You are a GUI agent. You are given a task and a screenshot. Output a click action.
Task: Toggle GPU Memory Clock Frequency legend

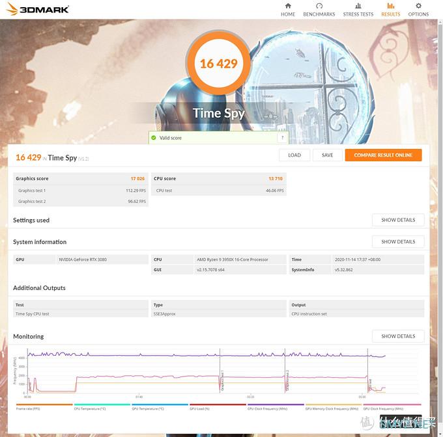(334, 407)
